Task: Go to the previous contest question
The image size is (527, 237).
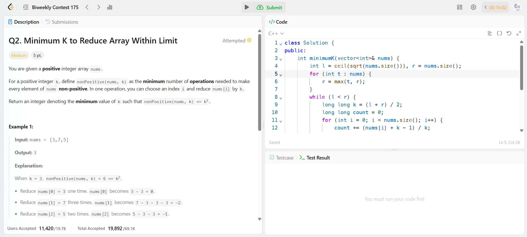Action: coord(87,7)
